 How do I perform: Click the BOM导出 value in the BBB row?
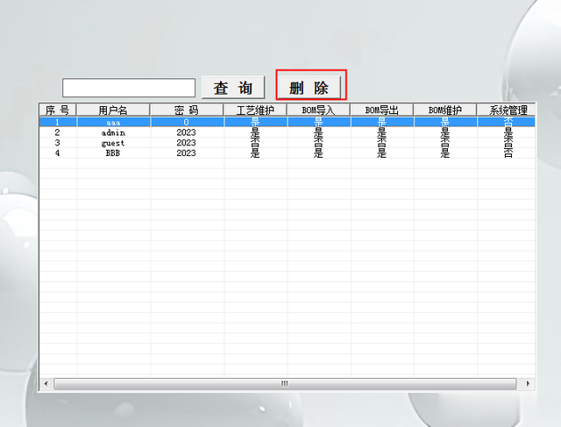[x=382, y=153]
